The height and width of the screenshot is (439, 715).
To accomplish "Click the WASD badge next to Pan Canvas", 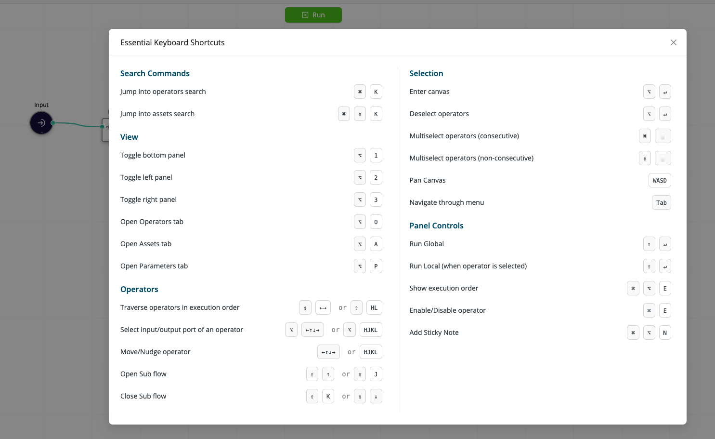I will [660, 180].
